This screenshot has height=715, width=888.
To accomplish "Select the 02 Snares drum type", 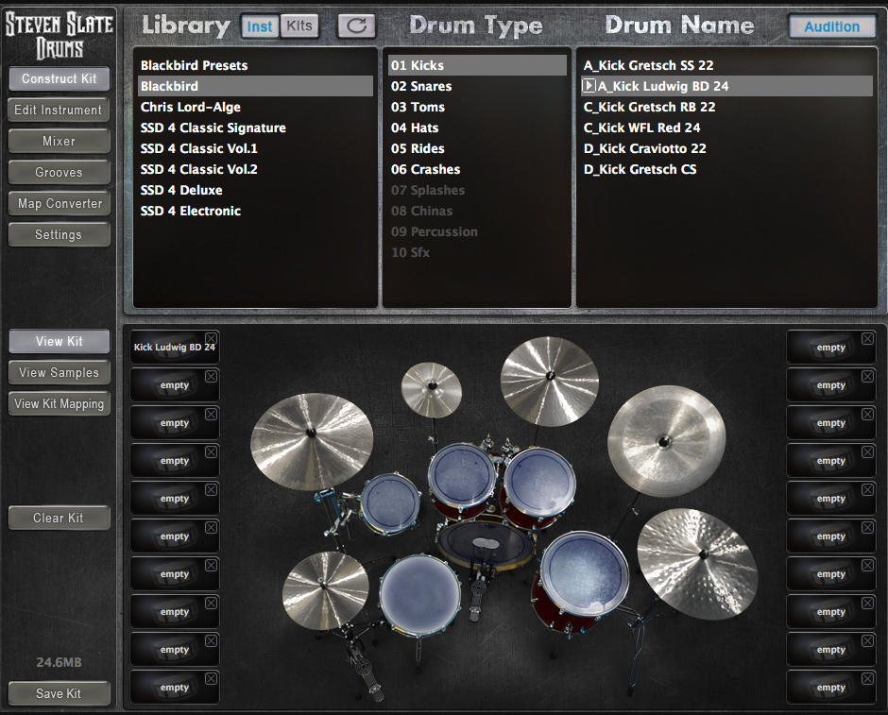I will coord(421,86).
